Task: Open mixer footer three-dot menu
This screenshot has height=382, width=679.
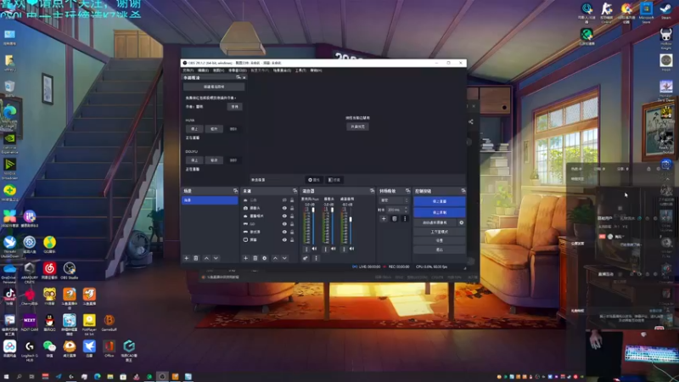Action: (x=316, y=258)
